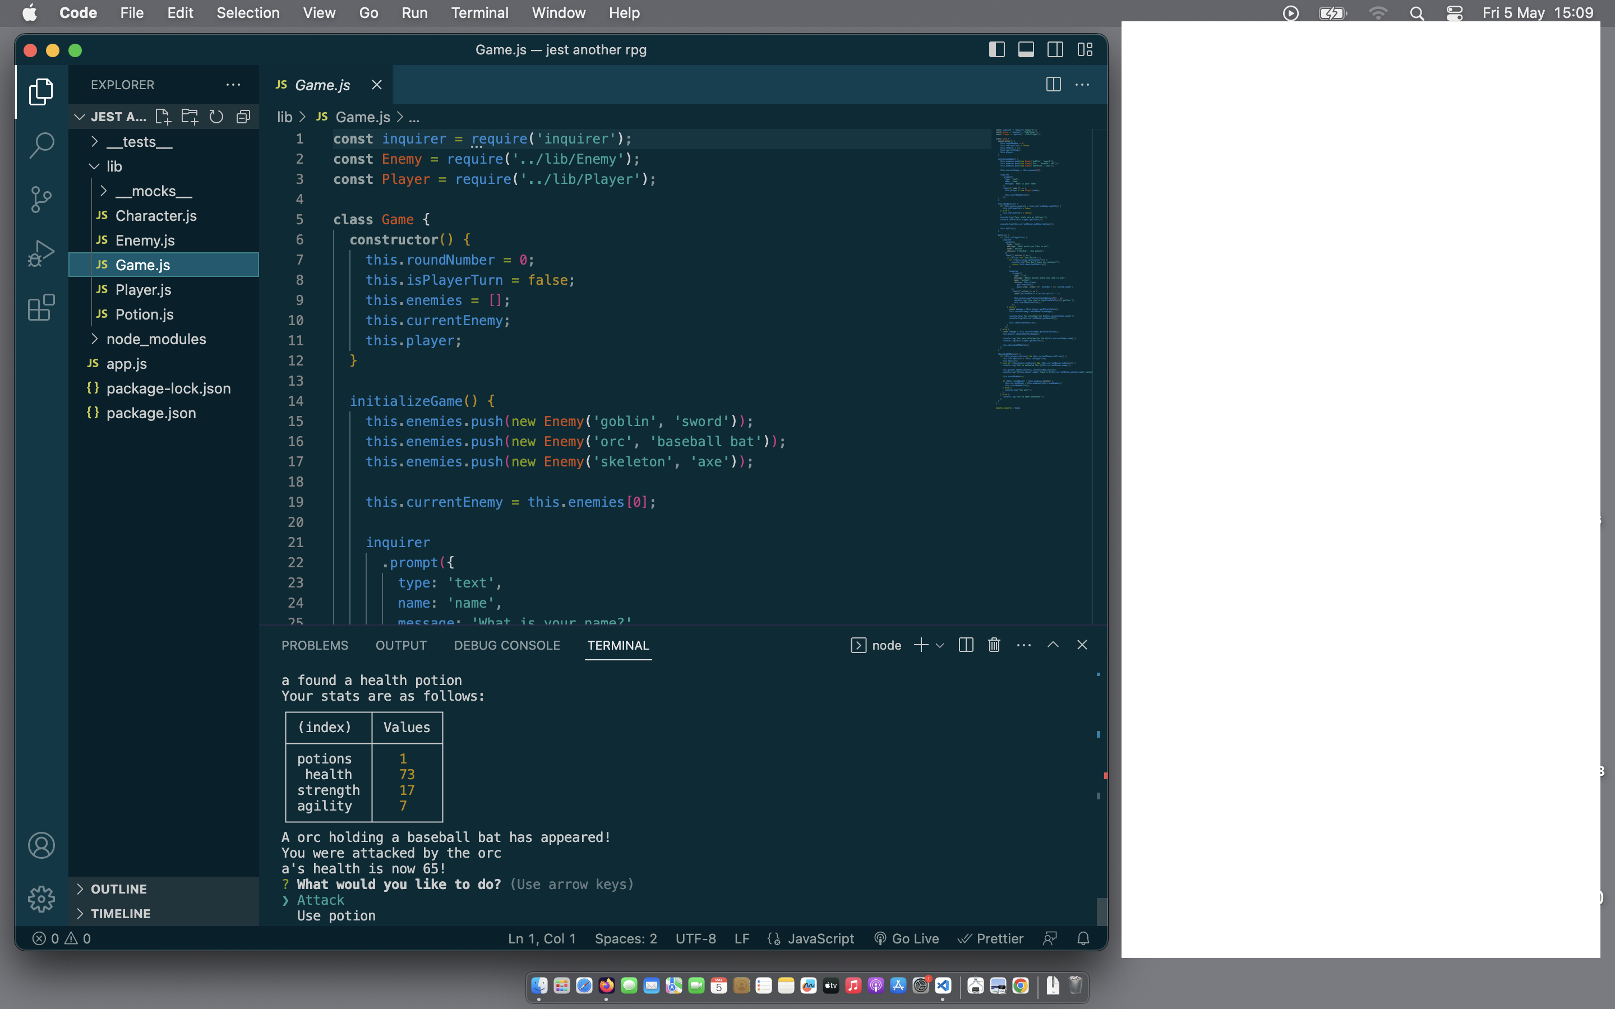
Task: Open Enemy.js file
Action: tap(164, 240)
